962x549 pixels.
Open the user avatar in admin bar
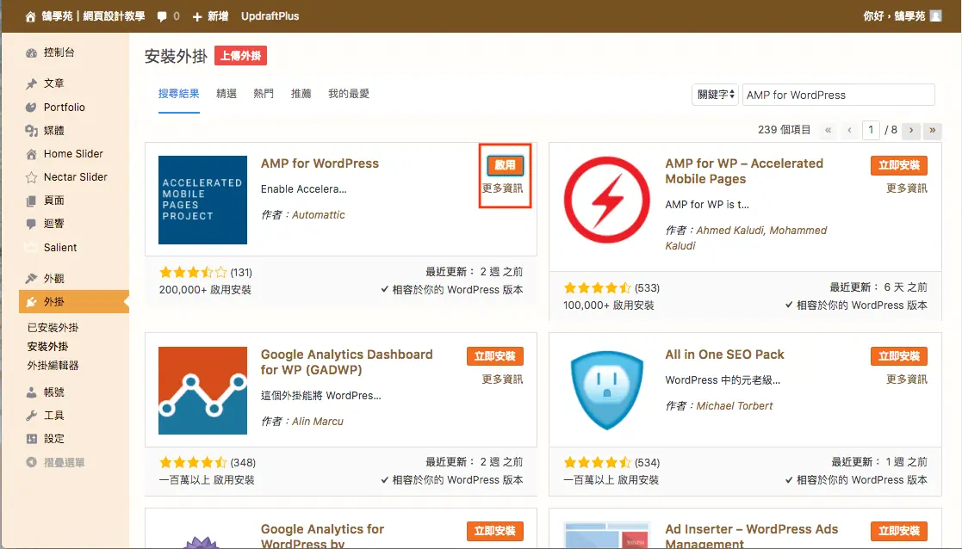click(x=935, y=16)
